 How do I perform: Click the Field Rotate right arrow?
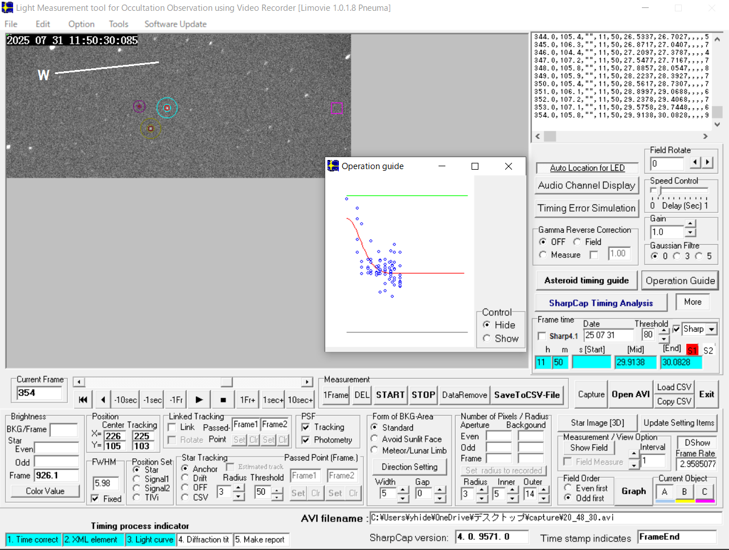point(707,163)
